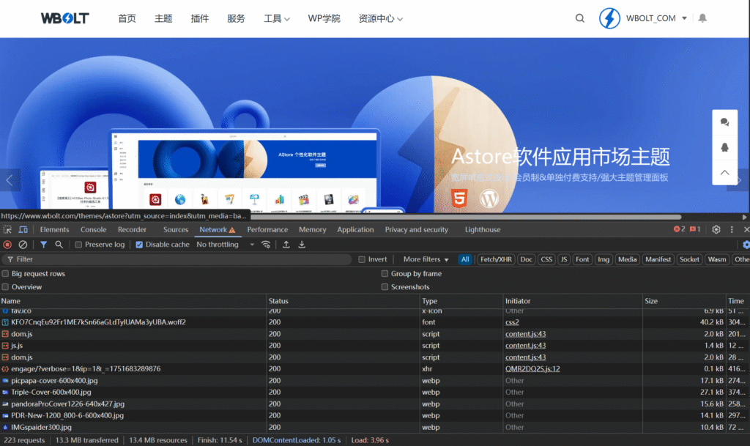Click the WBOLT_COM lightning avatar

pyautogui.click(x=609, y=18)
